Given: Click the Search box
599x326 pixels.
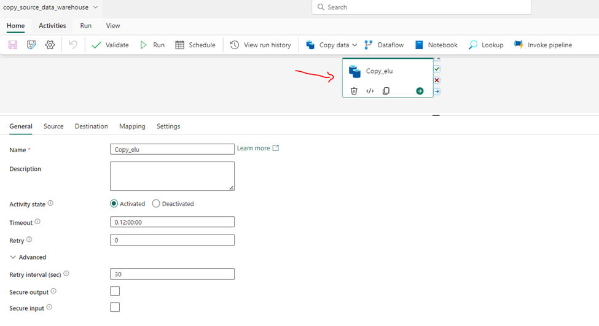Looking at the screenshot, I should point(421,7).
